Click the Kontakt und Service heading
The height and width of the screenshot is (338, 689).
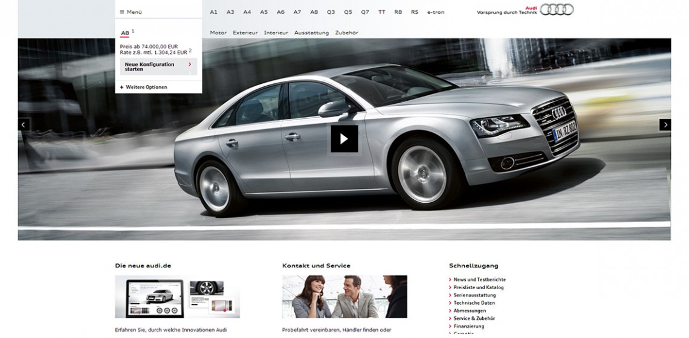(316, 266)
